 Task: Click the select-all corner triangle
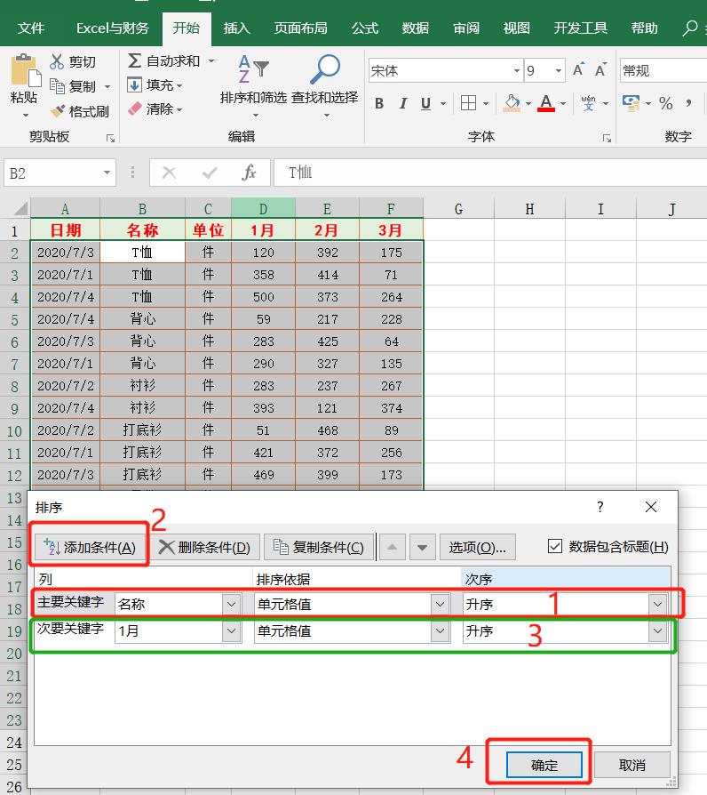pyautogui.click(x=20, y=208)
